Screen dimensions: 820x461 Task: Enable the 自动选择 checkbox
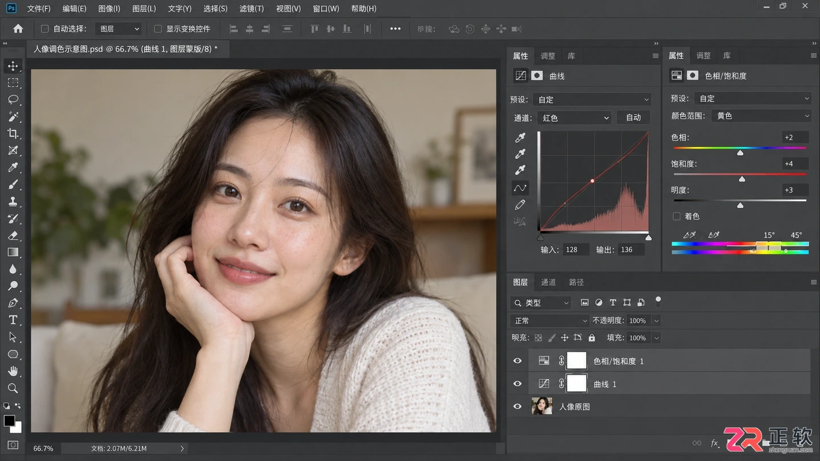[45, 28]
